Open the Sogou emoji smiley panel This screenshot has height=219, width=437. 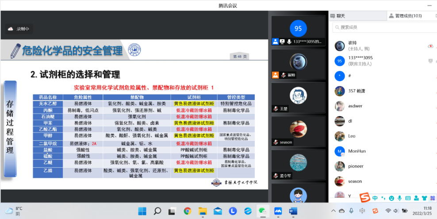[x=391, y=197]
